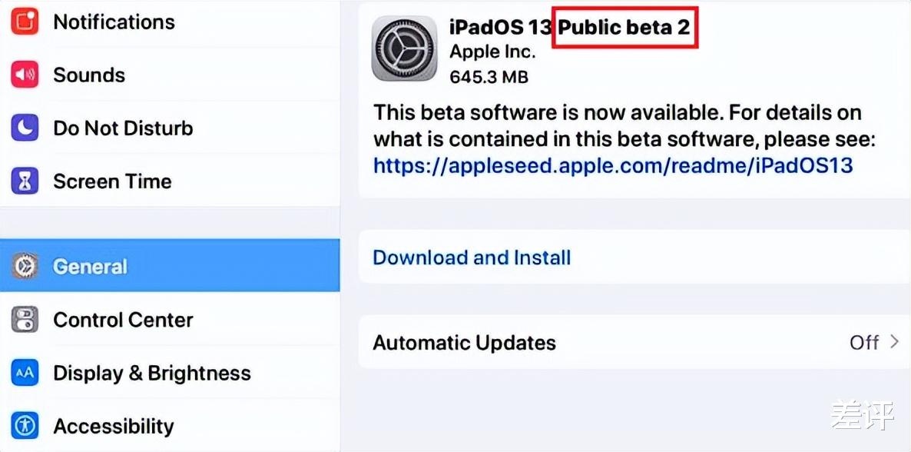911x452 pixels.
Task: Open Screen Time settings
Action: 111,181
